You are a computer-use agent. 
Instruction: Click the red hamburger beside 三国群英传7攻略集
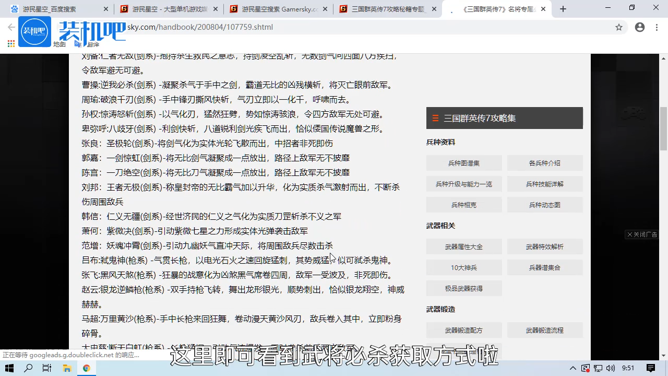(435, 118)
